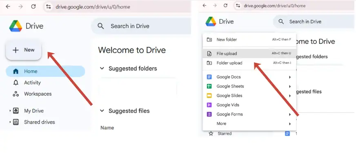Click Search in Drive field, left window
Viewport: 356px width, 153px height.
[141, 26]
